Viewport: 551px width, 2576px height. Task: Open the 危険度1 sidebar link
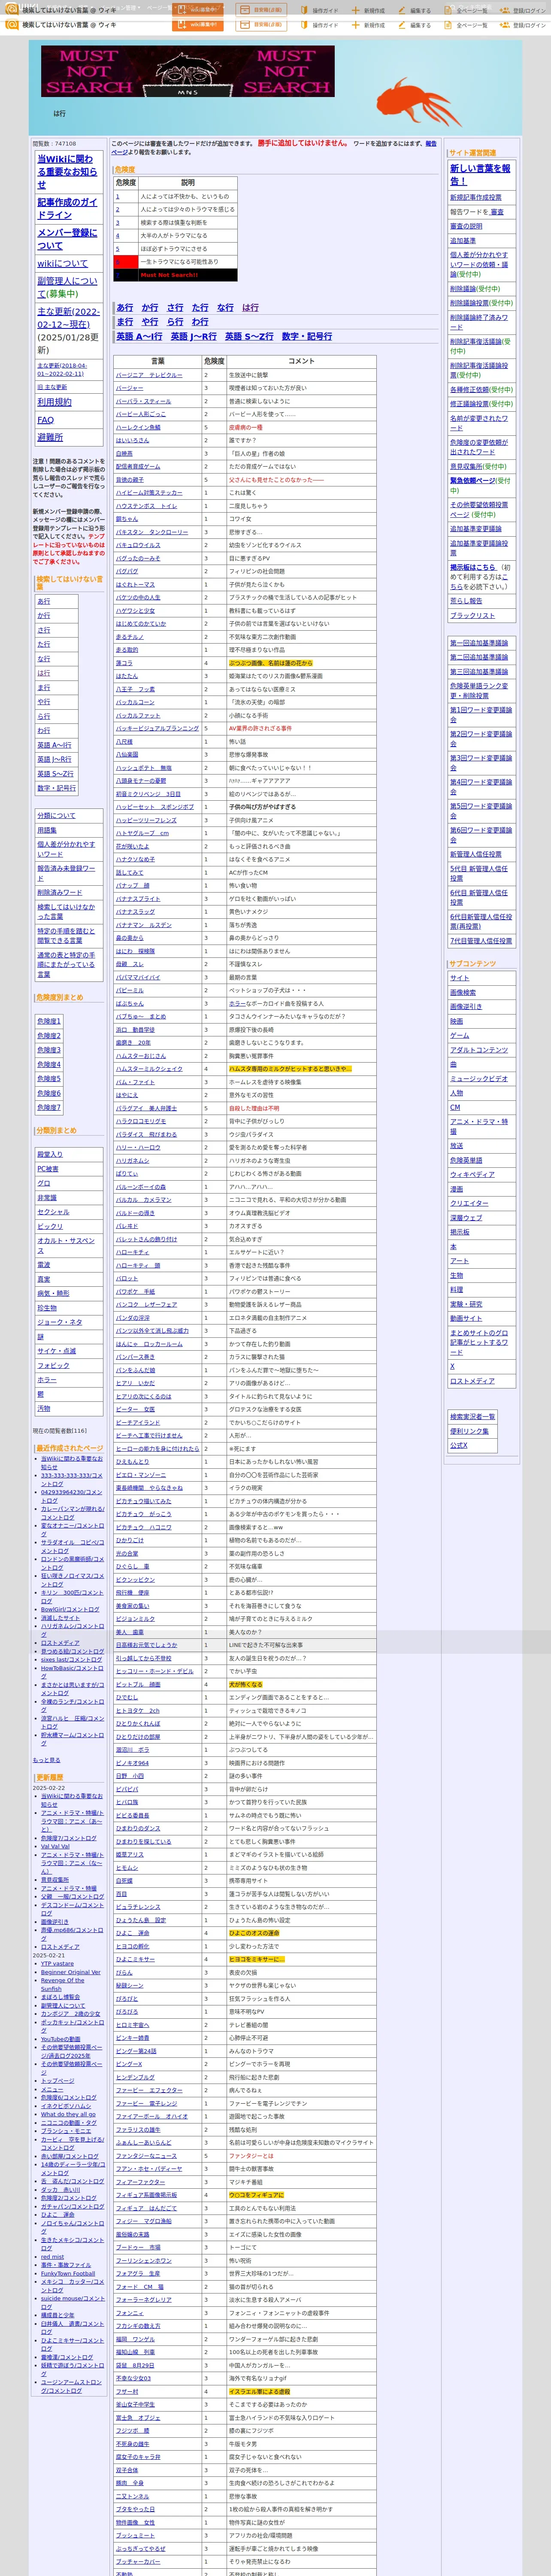49,1021
